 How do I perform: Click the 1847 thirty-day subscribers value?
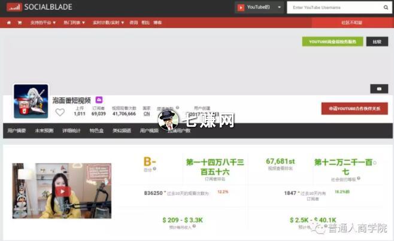pos(290,193)
